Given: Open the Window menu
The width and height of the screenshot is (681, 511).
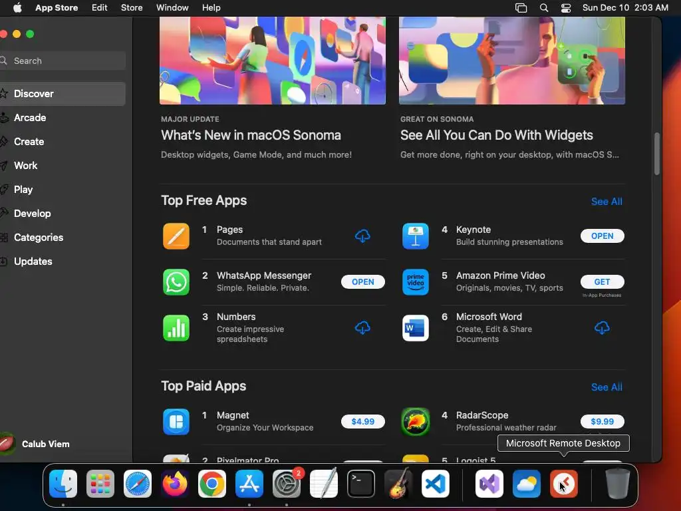Looking at the screenshot, I should click(172, 8).
